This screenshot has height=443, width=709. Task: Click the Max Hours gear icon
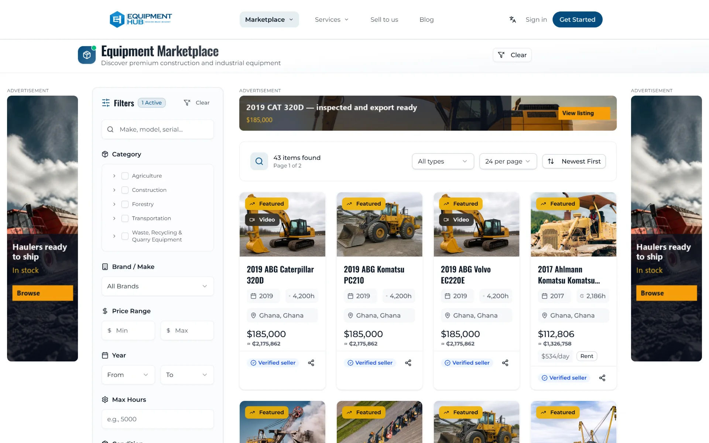tap(105, 399)
